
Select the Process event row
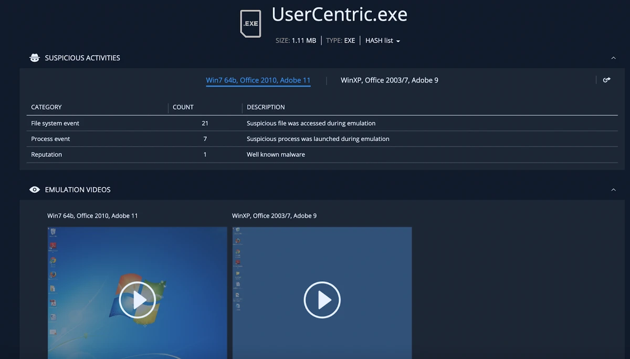[50, 139]
